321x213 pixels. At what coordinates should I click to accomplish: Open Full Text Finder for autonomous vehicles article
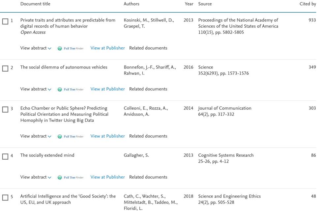(70, 89)
